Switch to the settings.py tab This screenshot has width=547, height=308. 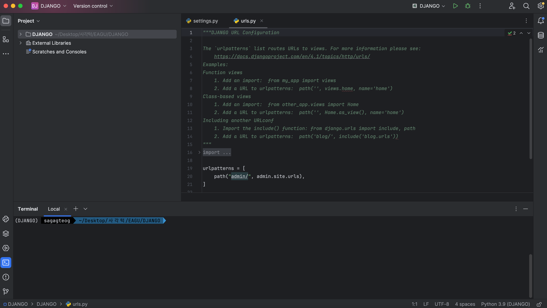205,21
